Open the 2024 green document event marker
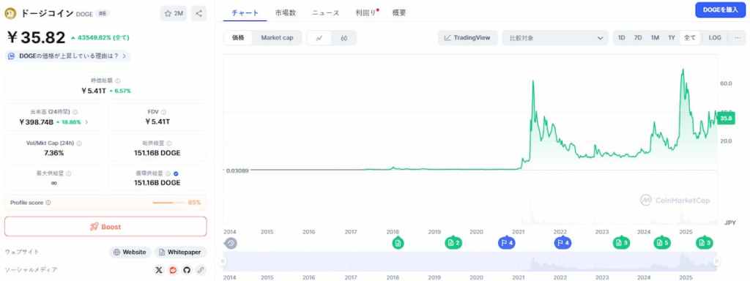Viewport: 750px width, 281px height. pyautogui.click(x=662, y=243)
